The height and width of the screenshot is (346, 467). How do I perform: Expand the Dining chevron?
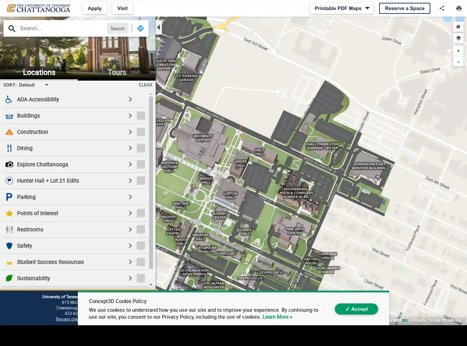[130, 148]
